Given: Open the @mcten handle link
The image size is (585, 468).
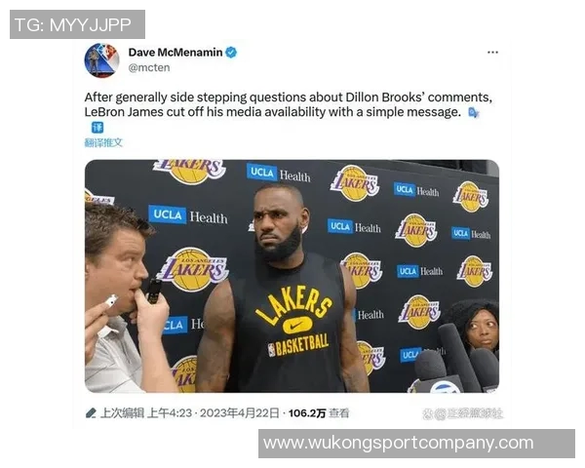Looking at the screenshot, I should pos(149,68).
